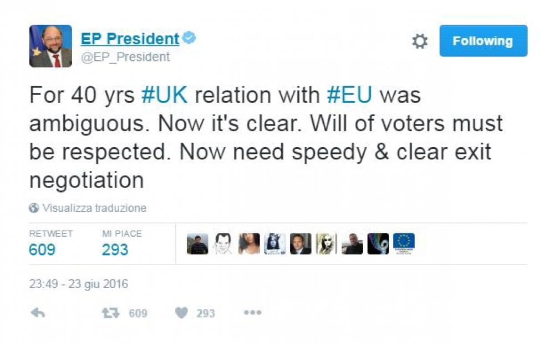Like the tweet with heart icon

(x=181, y=313)
